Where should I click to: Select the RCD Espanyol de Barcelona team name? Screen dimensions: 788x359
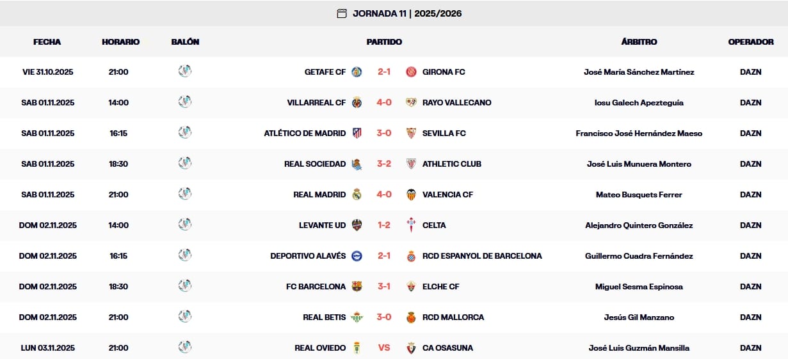[482, 256]
